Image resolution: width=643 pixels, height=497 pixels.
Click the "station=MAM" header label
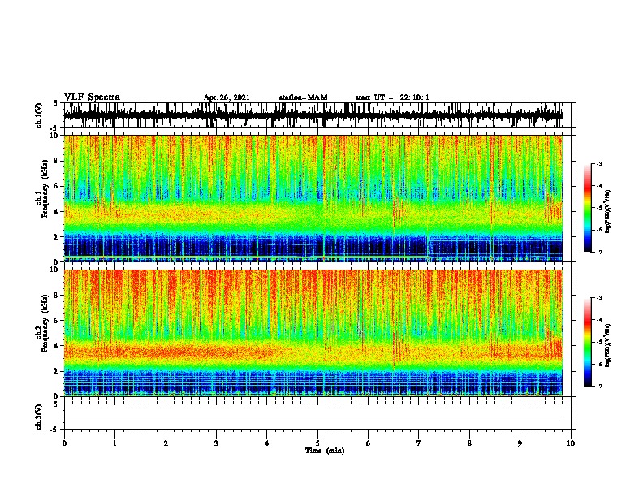tap(303, 97)
